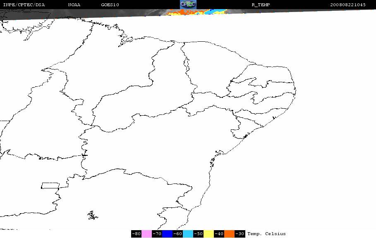Click the -50 legend value label
376x238 pixels.
[198, 234]
